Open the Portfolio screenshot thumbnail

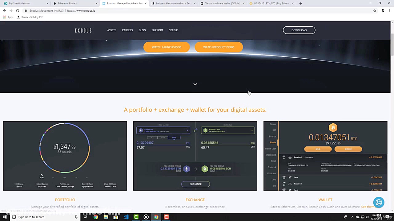pyautogui.click(x=65, y=156)
